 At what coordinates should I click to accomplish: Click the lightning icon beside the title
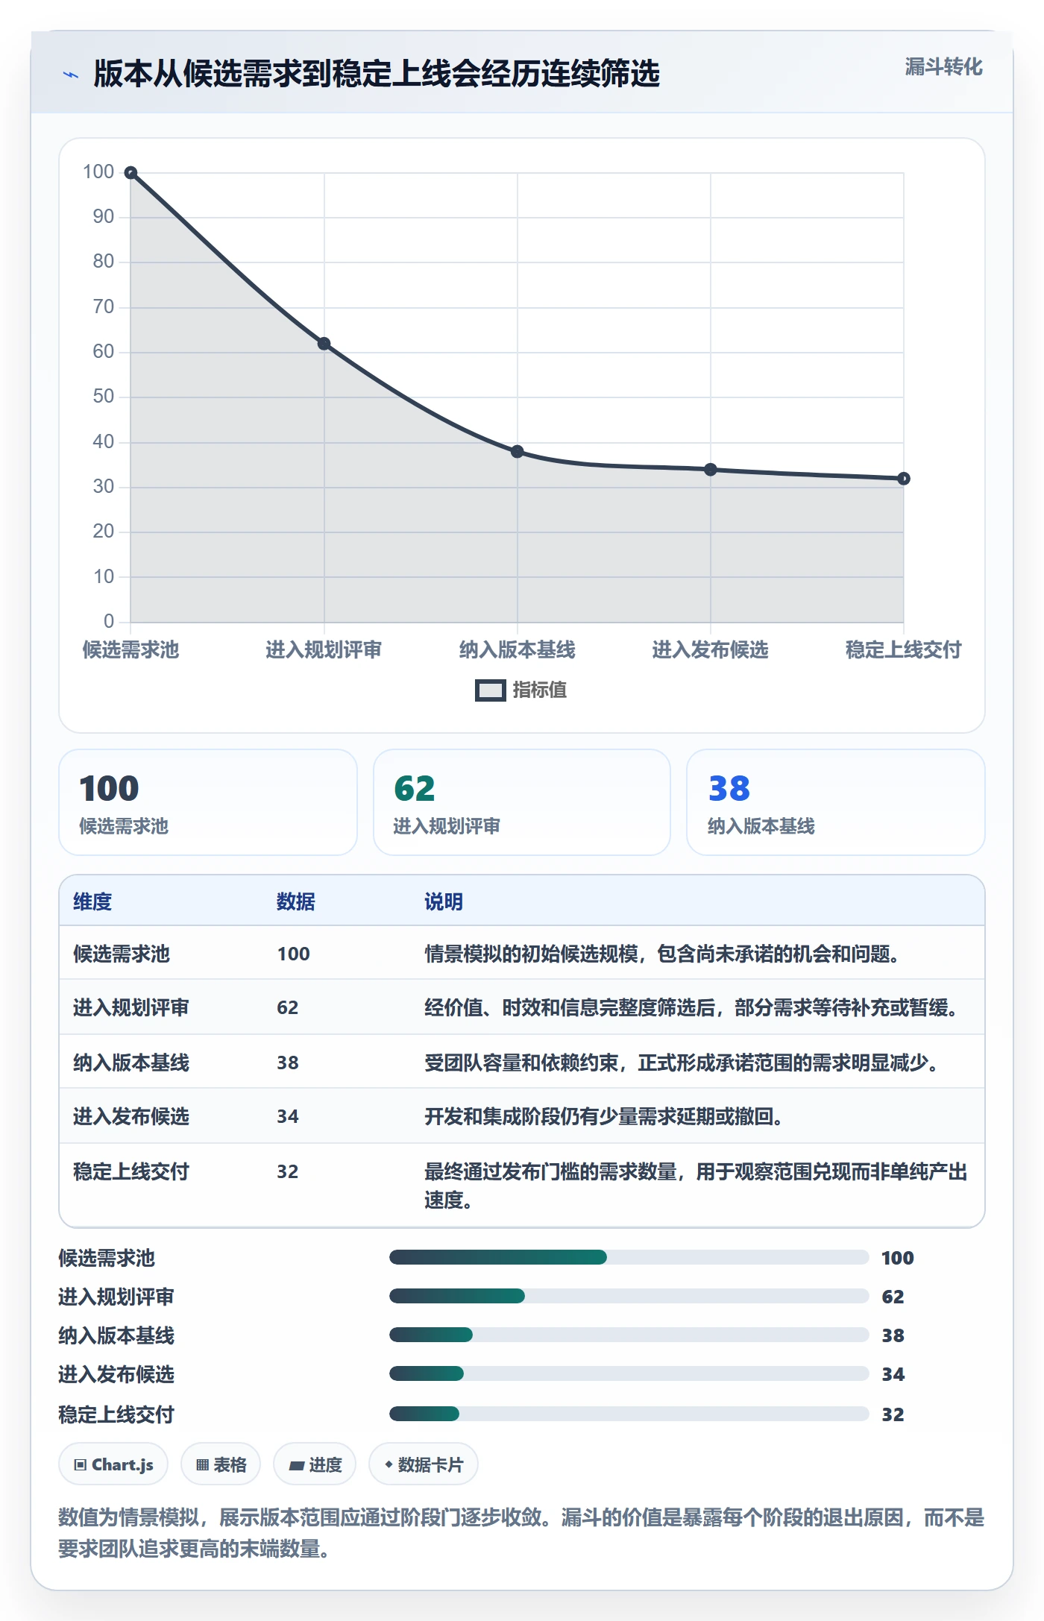pyautogui.click(x=71, y=75)
